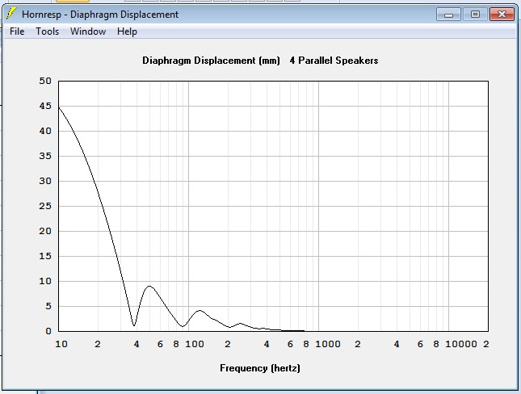Click the '4 Parallel Speakers' label
The image size is (521, 394).
click(334, 61)
